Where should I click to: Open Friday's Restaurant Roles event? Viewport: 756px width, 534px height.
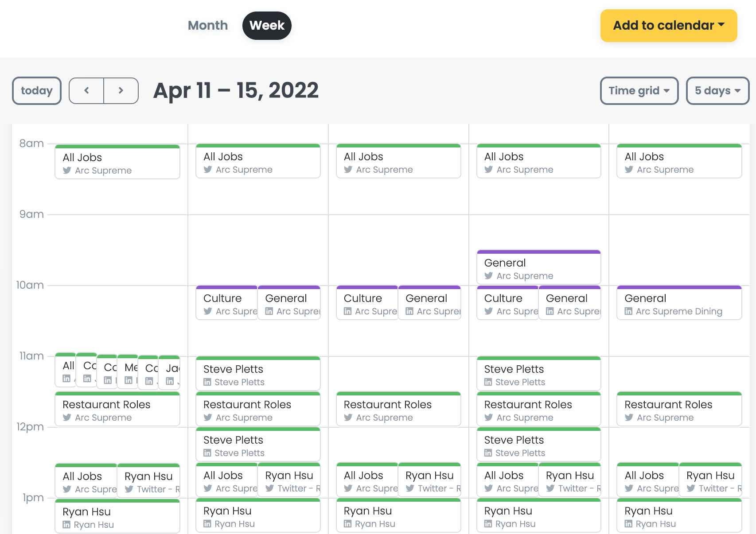(x=679, y=410)
